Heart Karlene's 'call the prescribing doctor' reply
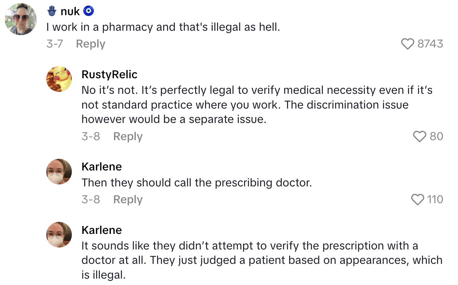 pos(417,199)
